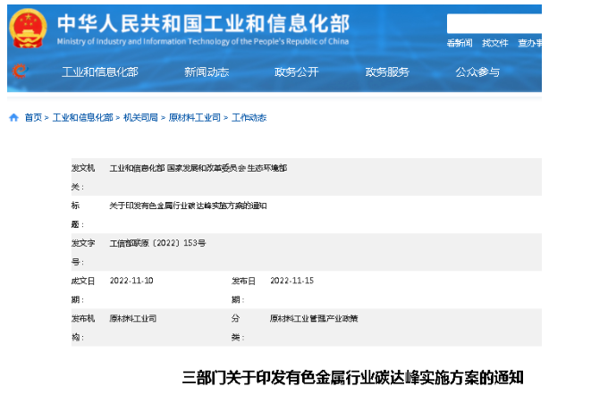Click publishing body value 原材料工业司
Image resolution: width=591 pixels, height=395 pixels.
click(x=132, y=318)
